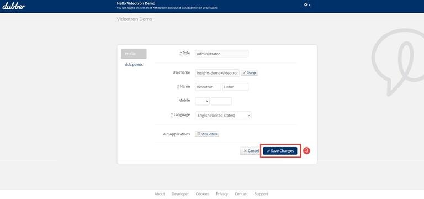424x199 pixels.
Task: Click the Username input field
Action: pos(217,73)
